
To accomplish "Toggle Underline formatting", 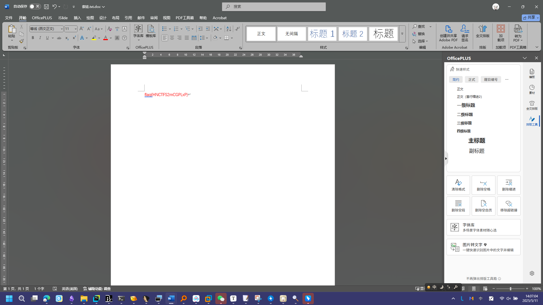I will 47,38.
